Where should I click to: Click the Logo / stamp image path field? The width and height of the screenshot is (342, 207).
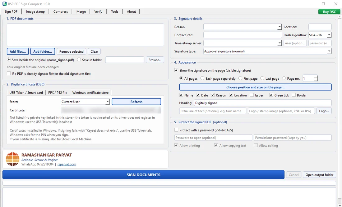[x=281, y=111]
